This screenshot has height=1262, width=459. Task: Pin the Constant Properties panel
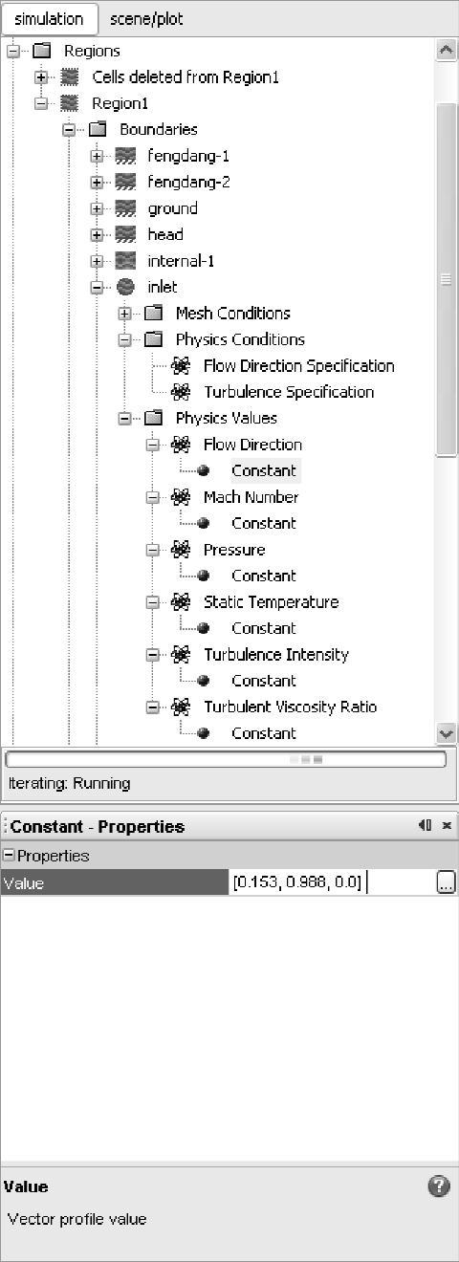425,825
